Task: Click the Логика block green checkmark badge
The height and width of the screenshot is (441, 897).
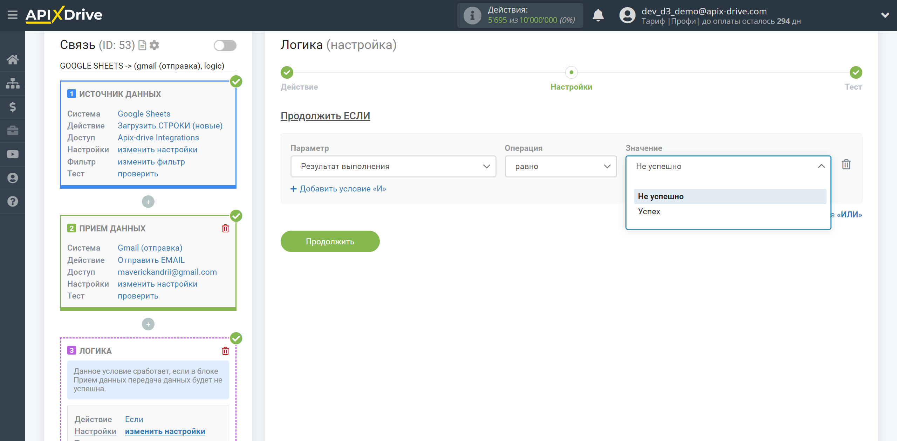Action: pyautogui.click(x=236, y=338)
